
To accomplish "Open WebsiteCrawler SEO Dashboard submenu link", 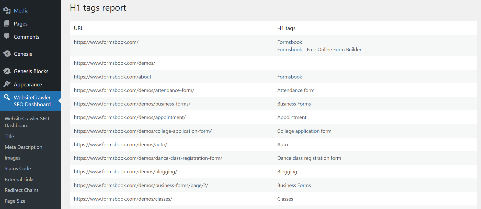I will pos(27,122).
